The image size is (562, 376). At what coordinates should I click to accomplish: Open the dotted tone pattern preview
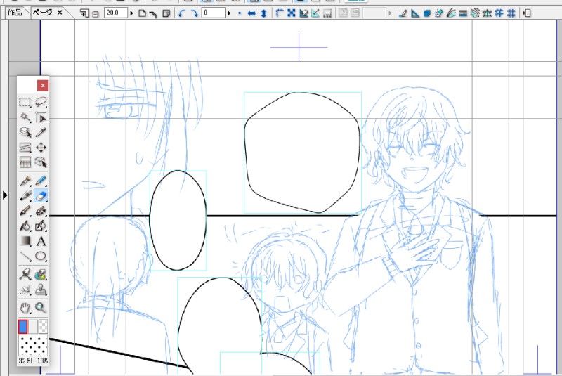pos(33,346)
